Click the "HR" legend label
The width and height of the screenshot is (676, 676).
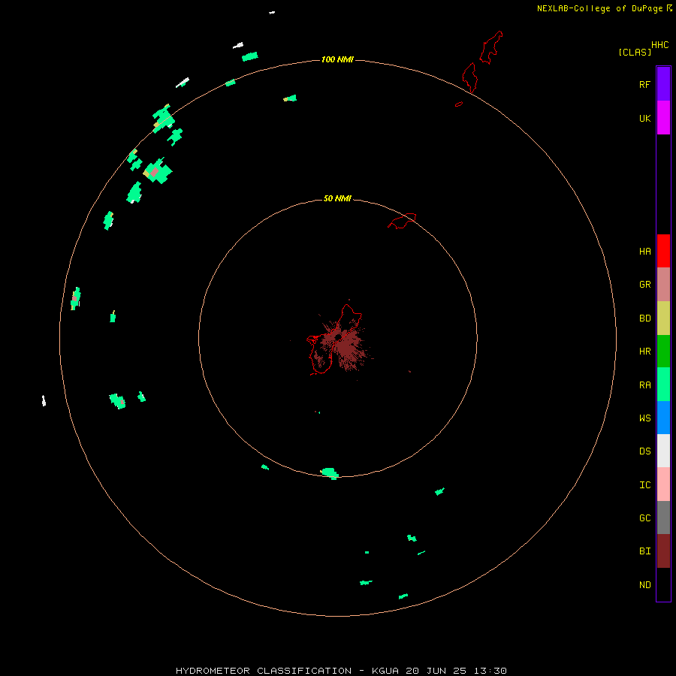coord(645,352)
